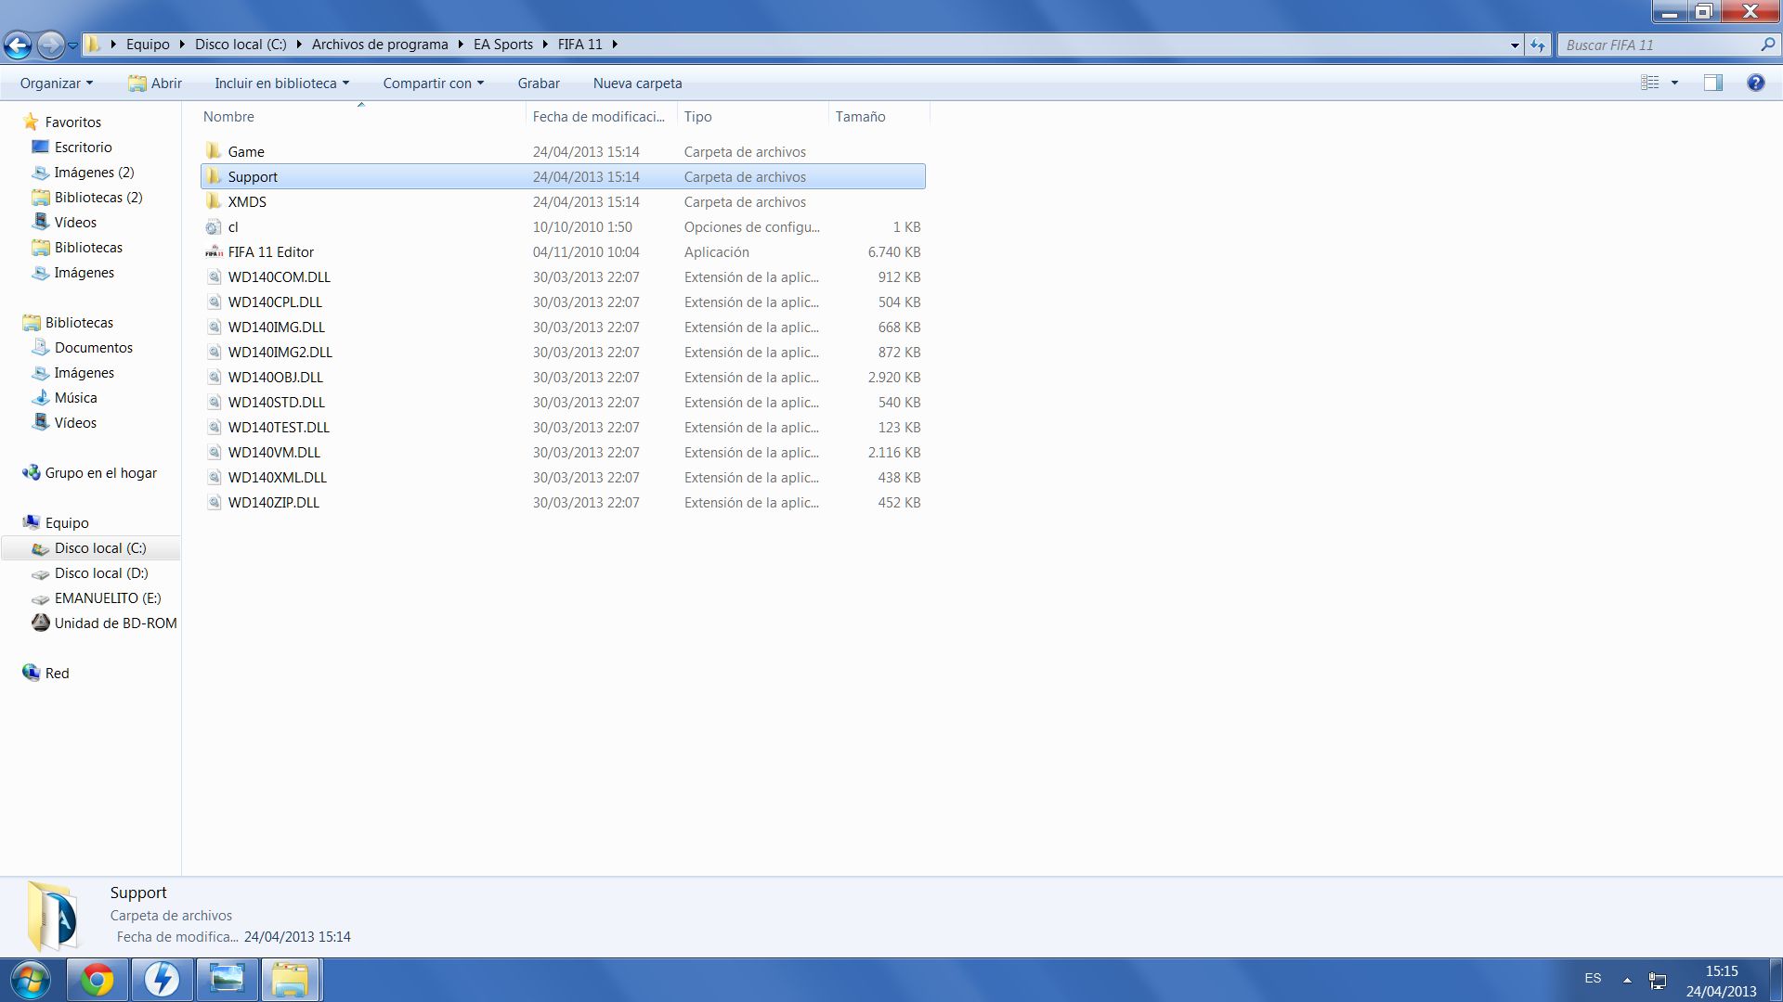Viewport: 1783px width, 1002px height.
Task: Click Favoritos in navigation pane
Action: point(72,122)
